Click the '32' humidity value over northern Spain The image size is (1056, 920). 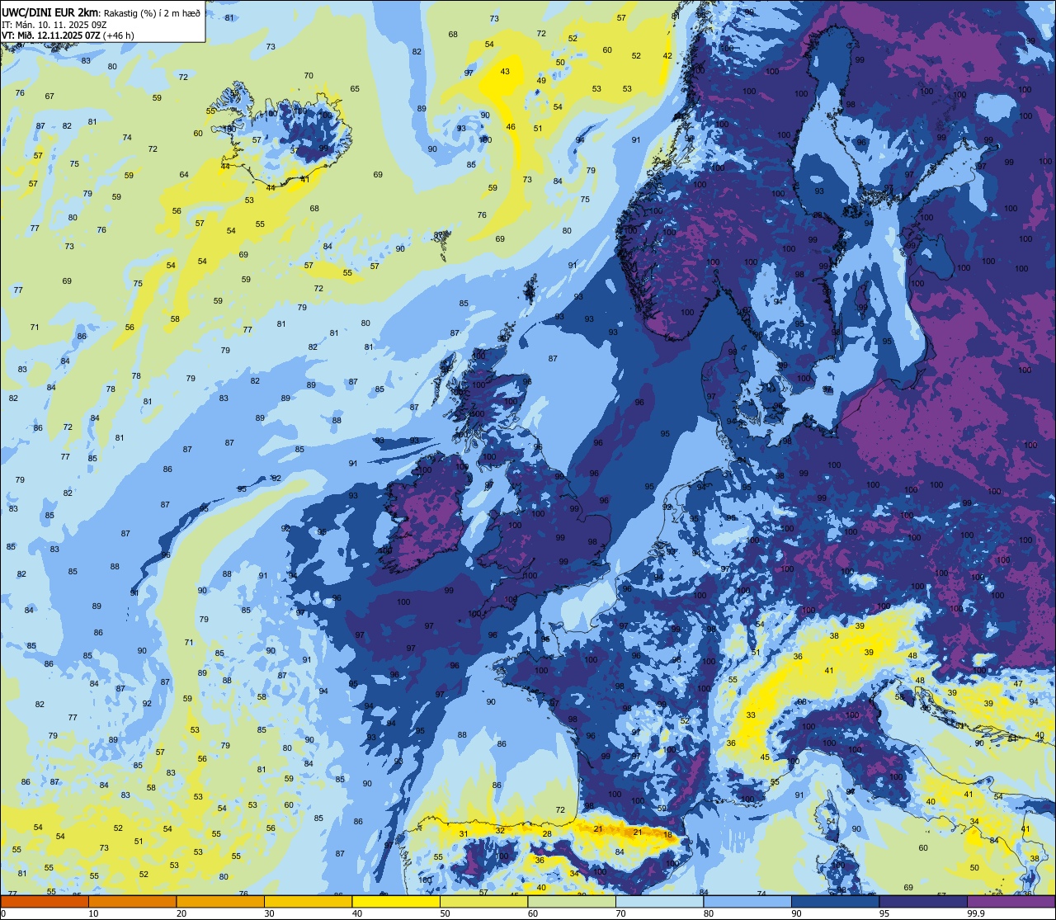(500, 830)
